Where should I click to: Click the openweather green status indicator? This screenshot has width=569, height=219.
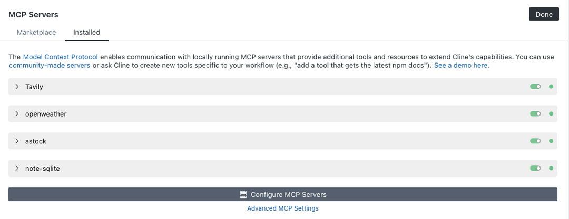[551, 114]
